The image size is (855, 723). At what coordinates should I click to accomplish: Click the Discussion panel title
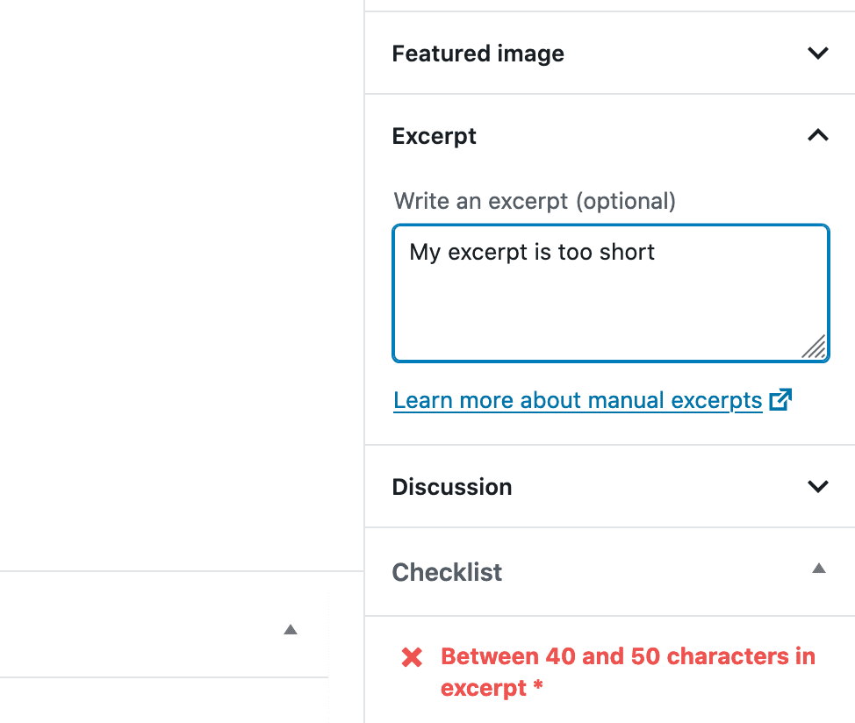[452, 487]
